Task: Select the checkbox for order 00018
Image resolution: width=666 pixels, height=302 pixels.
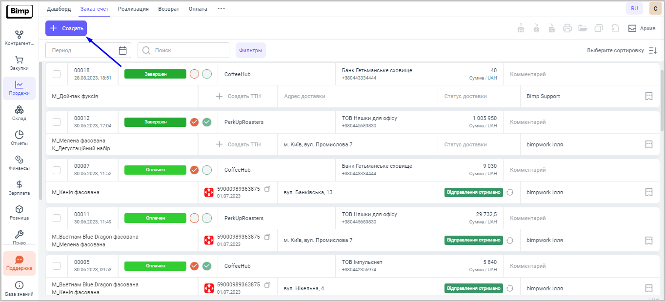Action: (57, 74)
